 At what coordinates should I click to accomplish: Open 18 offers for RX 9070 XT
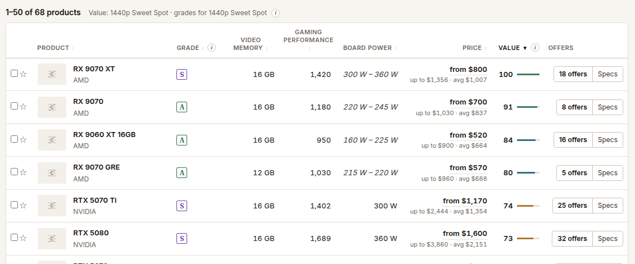[x=573, y=74]
